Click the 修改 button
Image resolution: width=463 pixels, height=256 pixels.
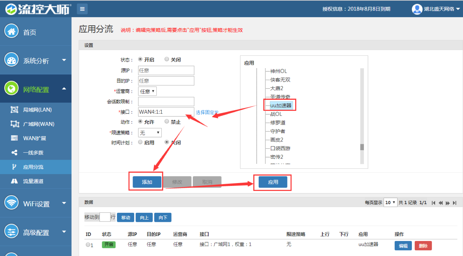coord(177,182)
